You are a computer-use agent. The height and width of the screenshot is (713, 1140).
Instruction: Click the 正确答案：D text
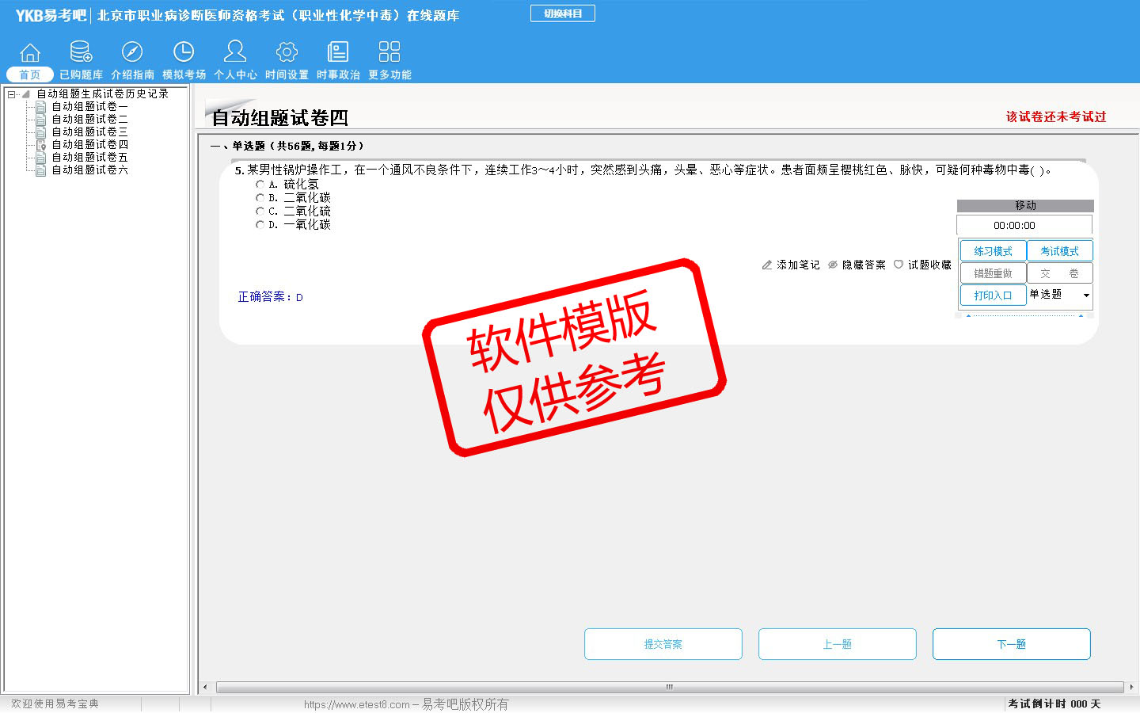(270, 297)
